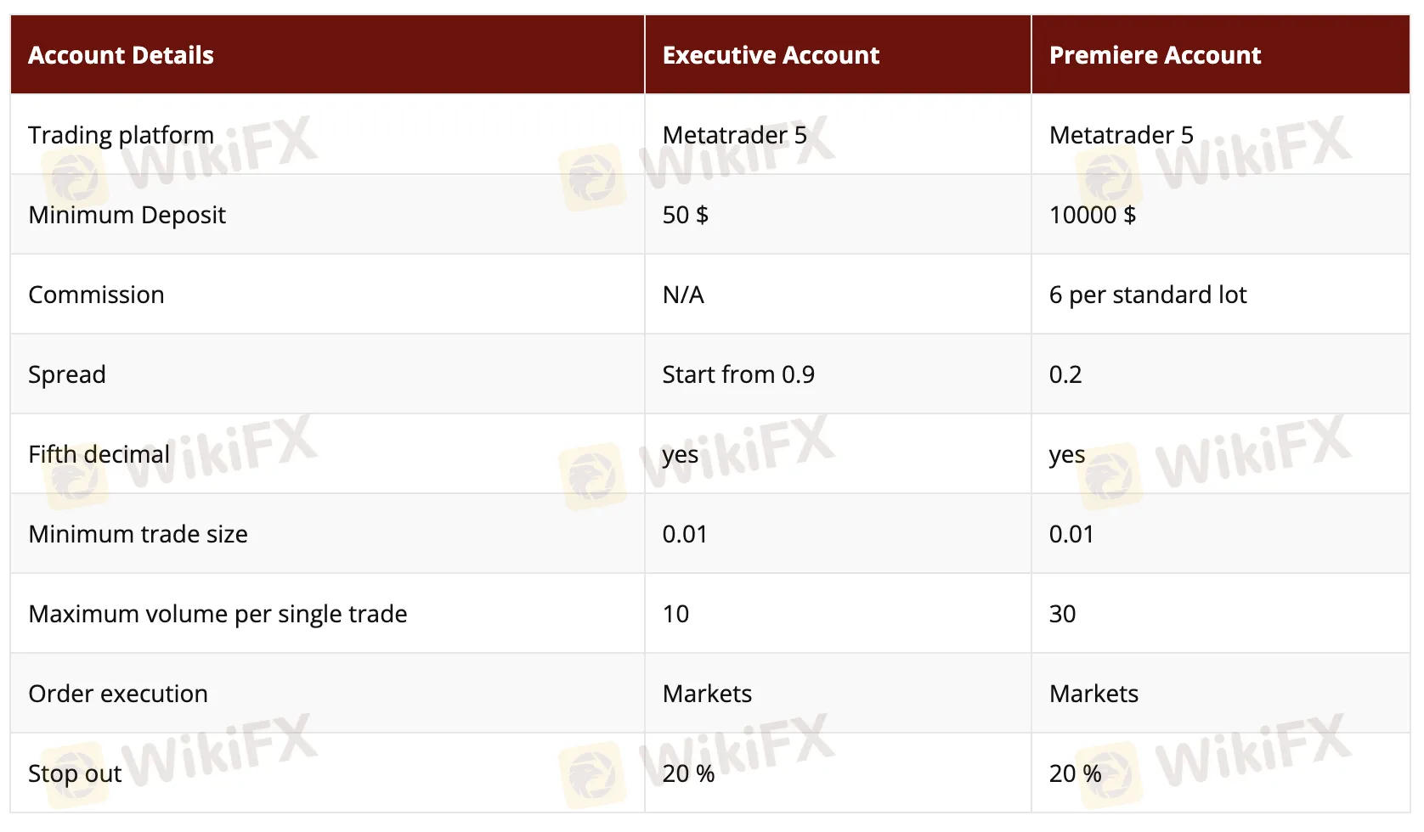1424x832 pixels.
Task: Click Maximum volume per single trade label
Action: tap(218, 614)
